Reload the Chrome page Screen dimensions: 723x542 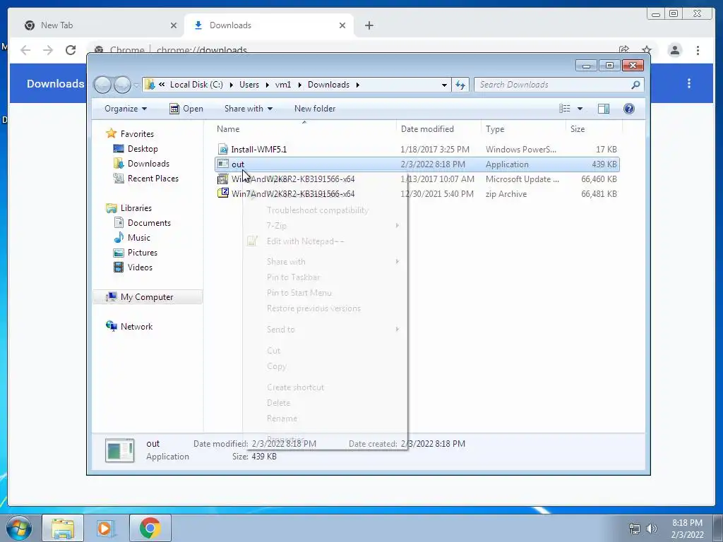[x=70, y=50]
